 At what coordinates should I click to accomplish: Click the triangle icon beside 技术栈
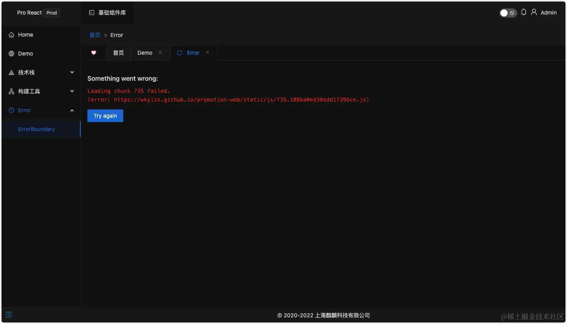[x=11, y=72]
